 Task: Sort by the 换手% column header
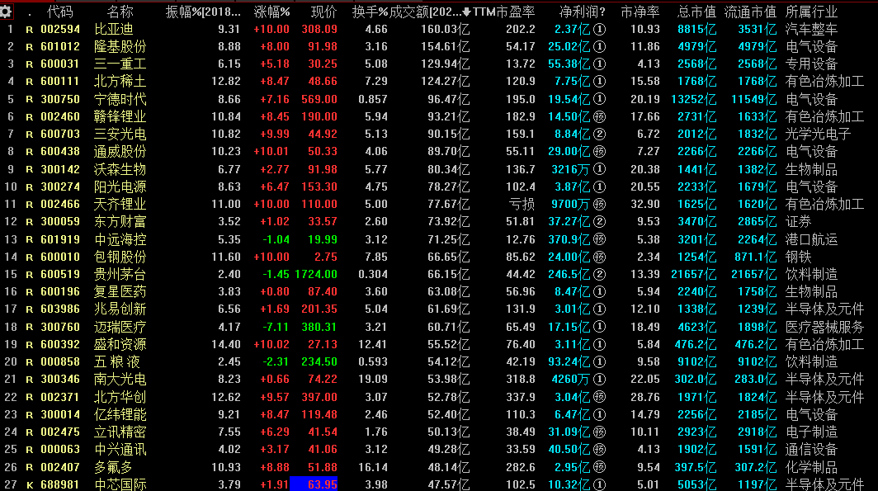371,12
